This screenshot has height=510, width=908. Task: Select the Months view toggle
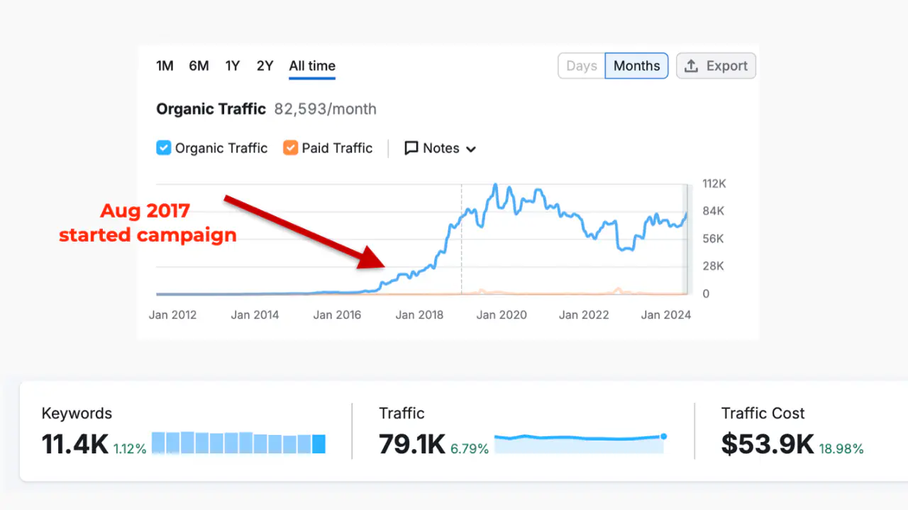636,65
